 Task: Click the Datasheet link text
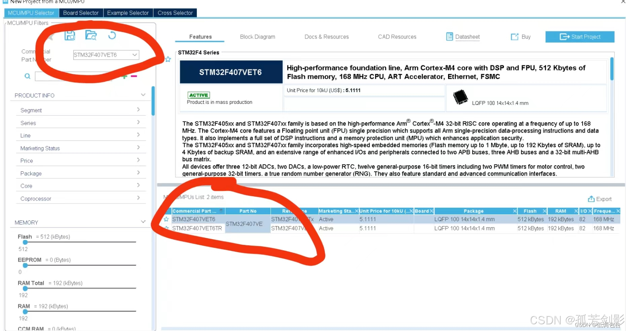pyautogui.click(x=467, y=37)
